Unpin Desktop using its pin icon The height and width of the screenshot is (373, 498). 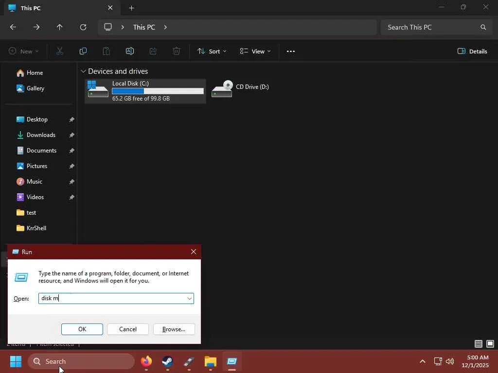pos(72,119)
